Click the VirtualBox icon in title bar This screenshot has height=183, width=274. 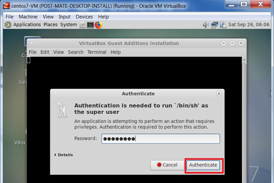tap(6, 6)
